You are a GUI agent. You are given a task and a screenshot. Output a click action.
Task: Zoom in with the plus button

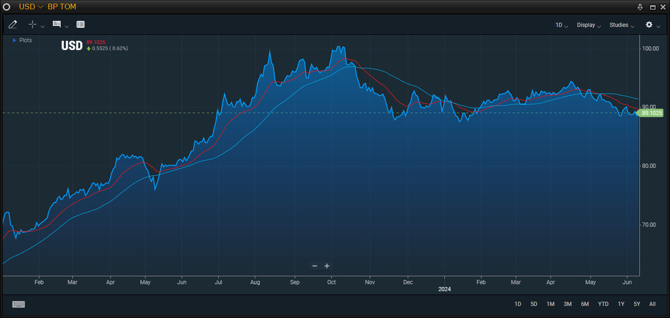[x=327, y=266]
